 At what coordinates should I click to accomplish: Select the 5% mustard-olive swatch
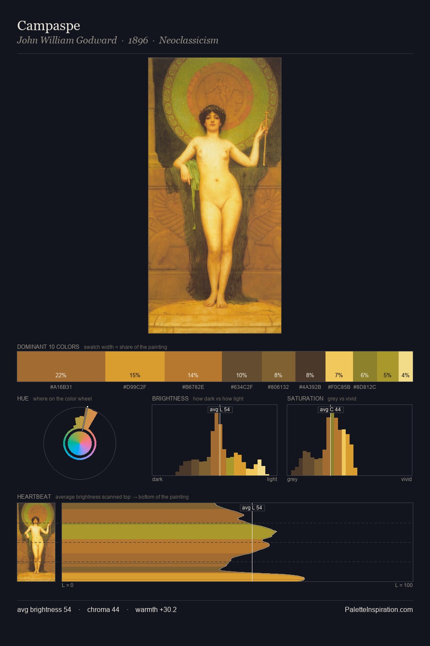(x=388, y=366)
